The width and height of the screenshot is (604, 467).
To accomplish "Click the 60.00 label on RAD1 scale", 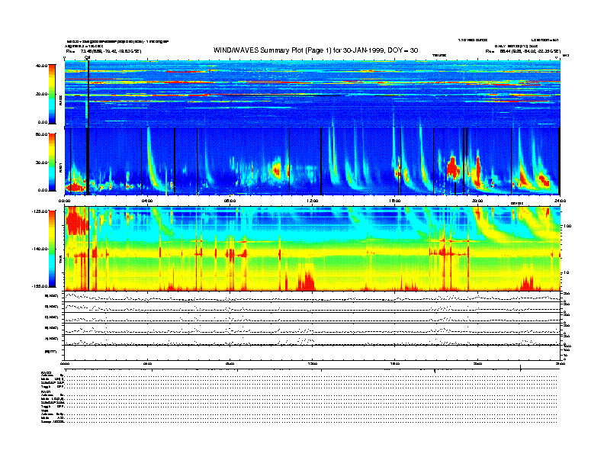I will (41, 134).
